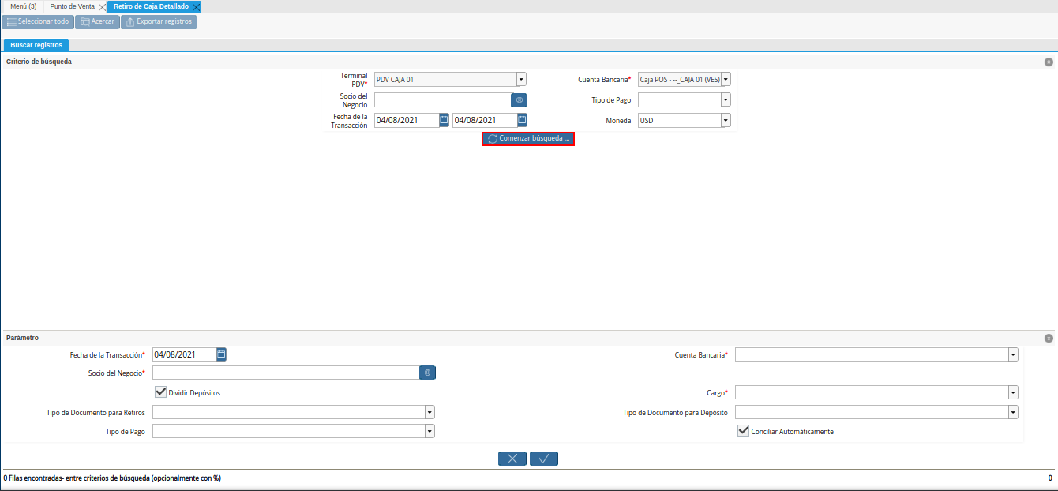Open the Buscar registros tab

pos(36,45)
